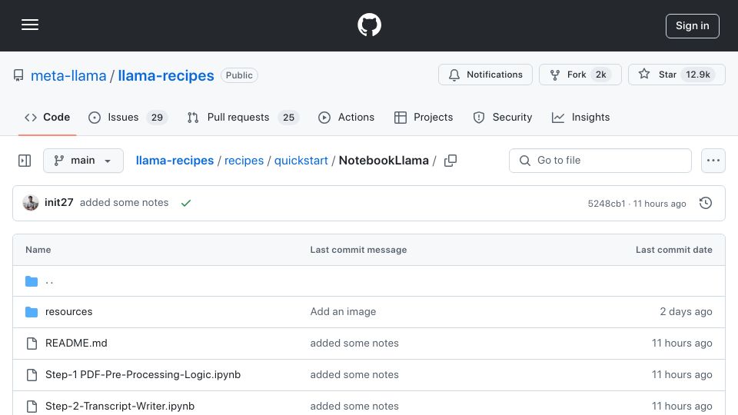
Task: Open the Insights tab
Action: coord(581,117)
